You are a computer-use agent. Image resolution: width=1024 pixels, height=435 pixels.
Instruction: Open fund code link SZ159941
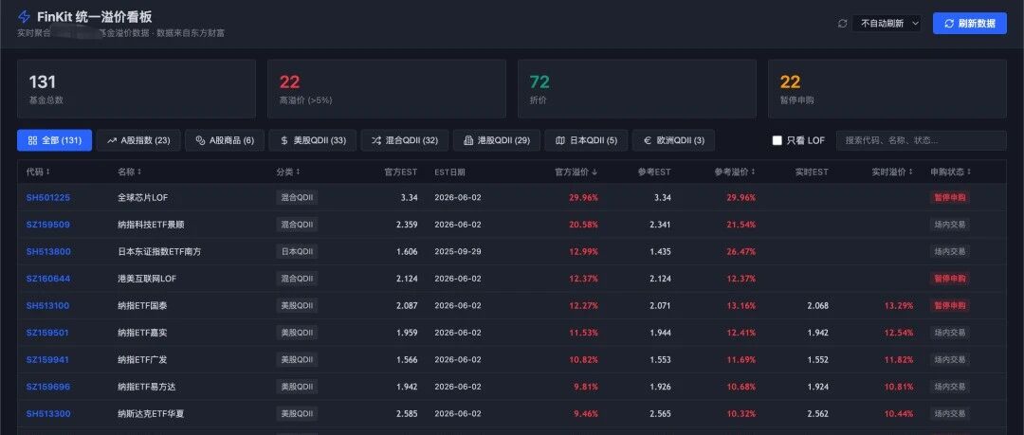click(x=47, y=360)
